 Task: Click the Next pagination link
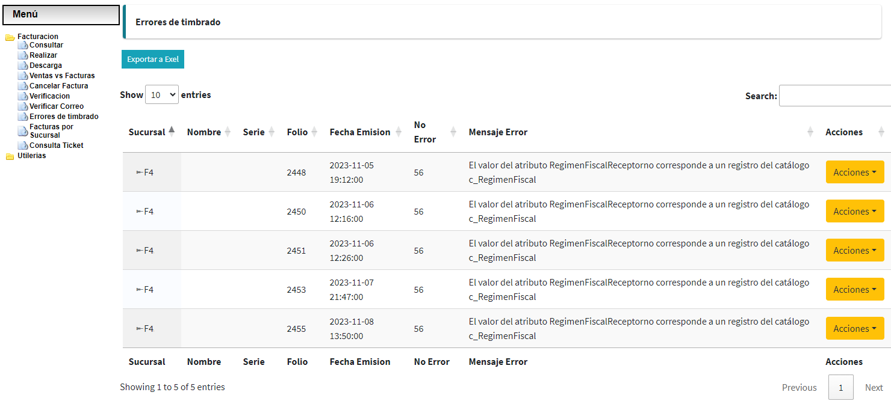pos(874,388)
